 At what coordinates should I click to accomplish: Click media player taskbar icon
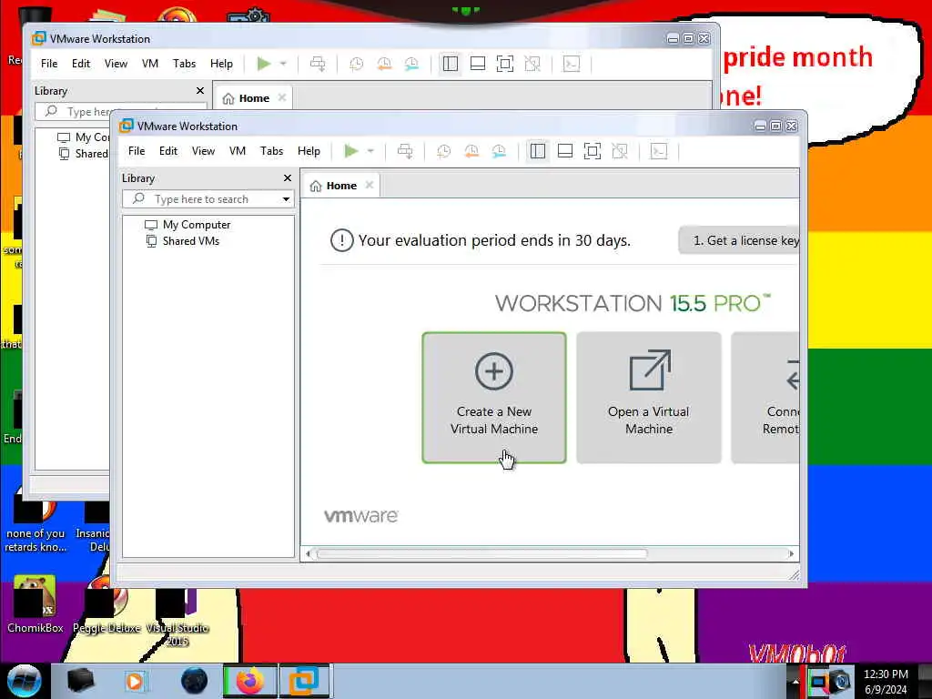(x=135, y=681)
